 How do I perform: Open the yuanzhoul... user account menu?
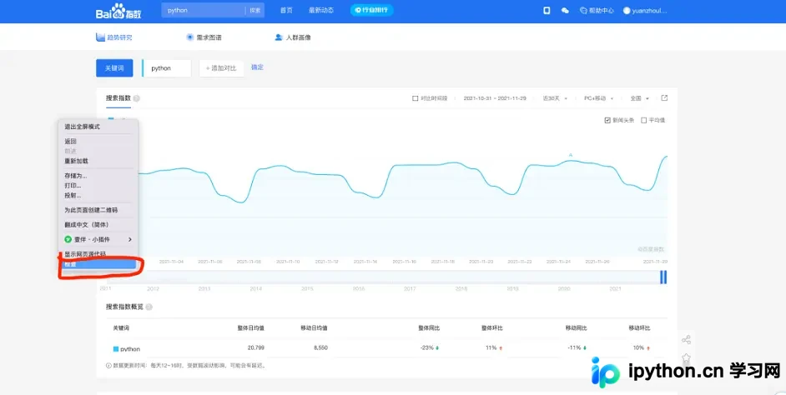645,11
